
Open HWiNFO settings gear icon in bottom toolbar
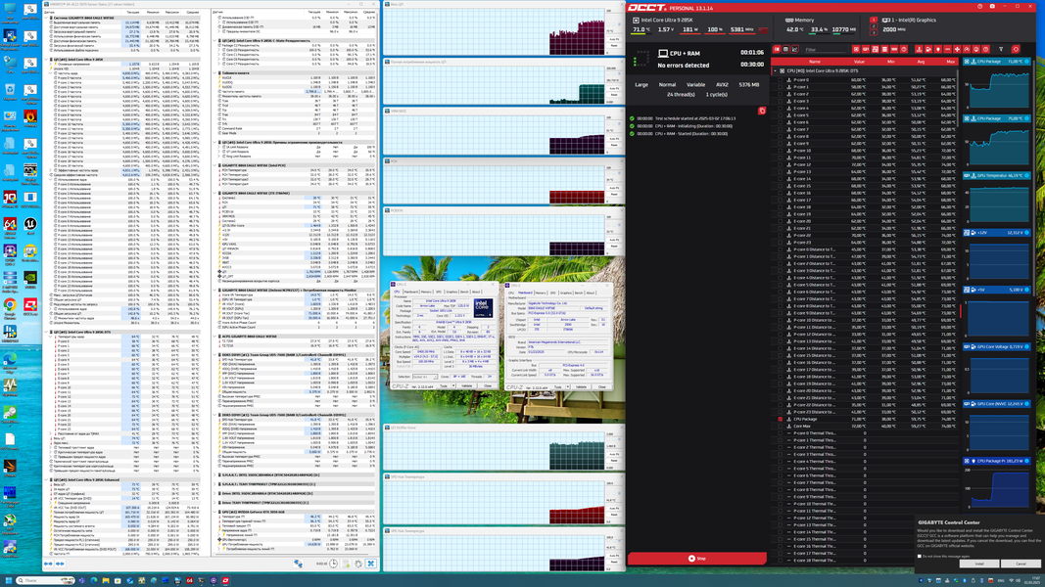click(358, 564)
